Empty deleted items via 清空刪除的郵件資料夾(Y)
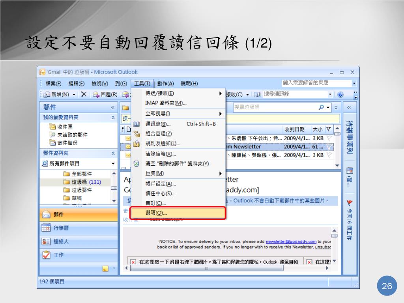Image resolution: width=404 pixels, height=303 pixels. coord(178,164)
